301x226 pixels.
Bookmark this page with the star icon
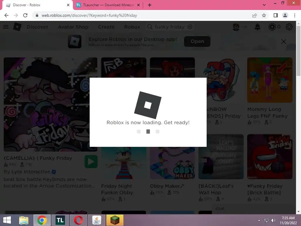point(264,15)
